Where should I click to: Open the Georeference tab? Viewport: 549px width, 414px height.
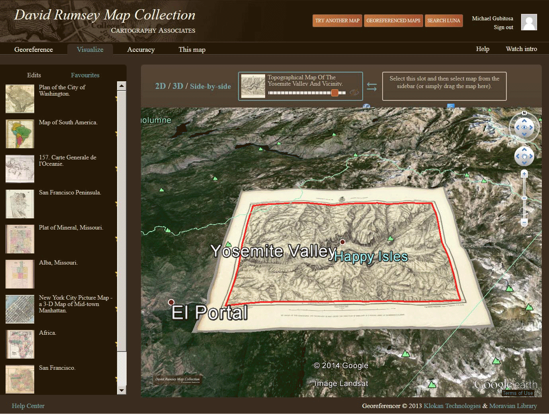[33, 49]
